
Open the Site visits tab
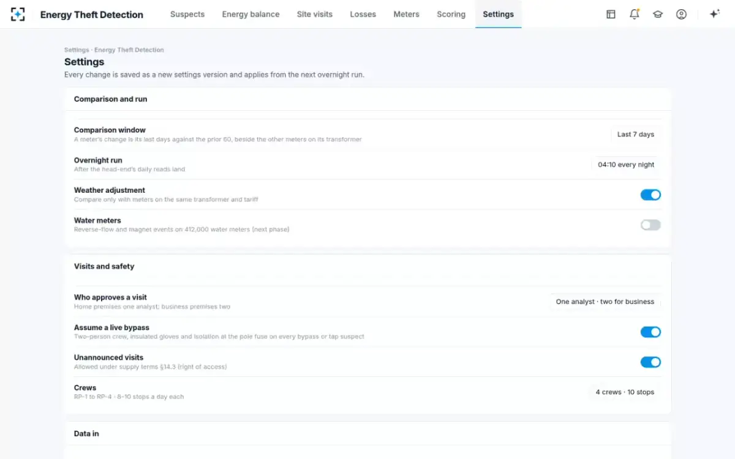(x=315, y=14)
